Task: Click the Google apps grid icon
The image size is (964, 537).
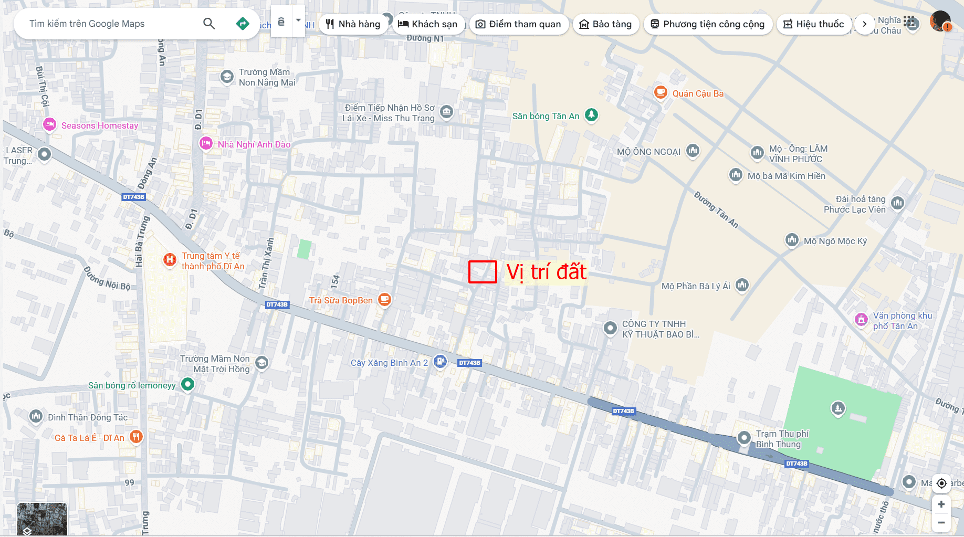Action: pos(910,23)
